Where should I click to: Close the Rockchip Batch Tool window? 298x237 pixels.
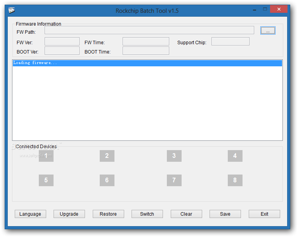[x=279, y=9]
